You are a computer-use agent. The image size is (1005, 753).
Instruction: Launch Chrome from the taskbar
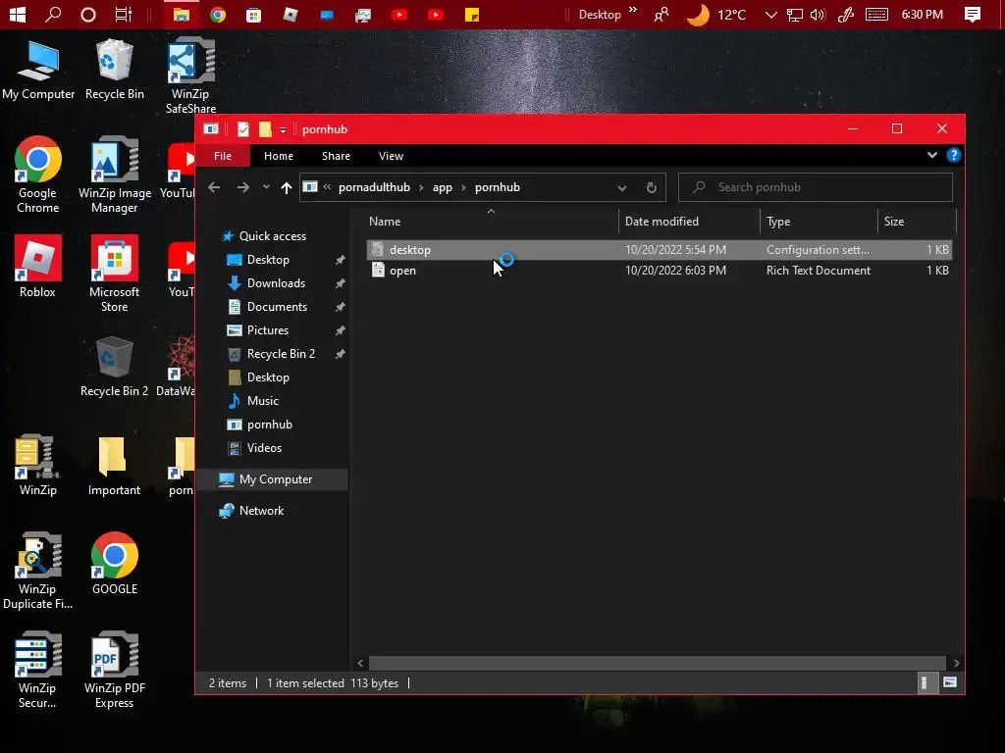click(x=218, y=14)
